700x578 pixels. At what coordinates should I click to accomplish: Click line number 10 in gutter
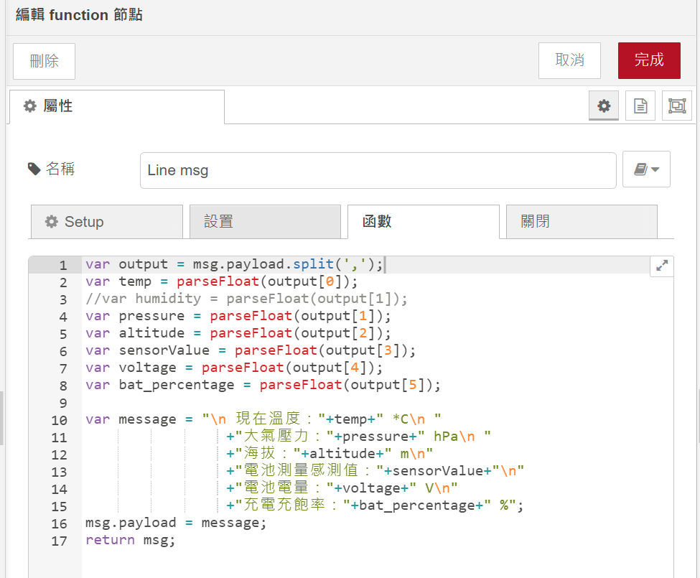(60, 420)
